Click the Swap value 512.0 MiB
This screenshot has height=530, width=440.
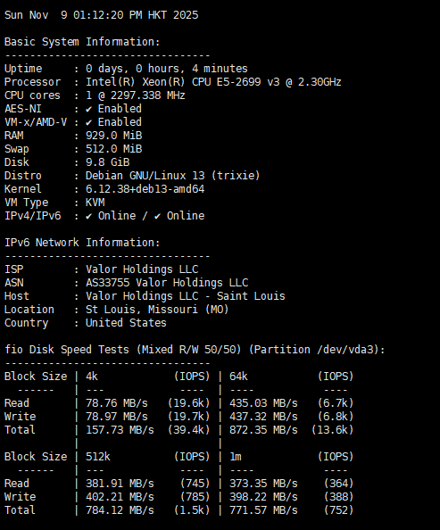[x=114, y=149]
